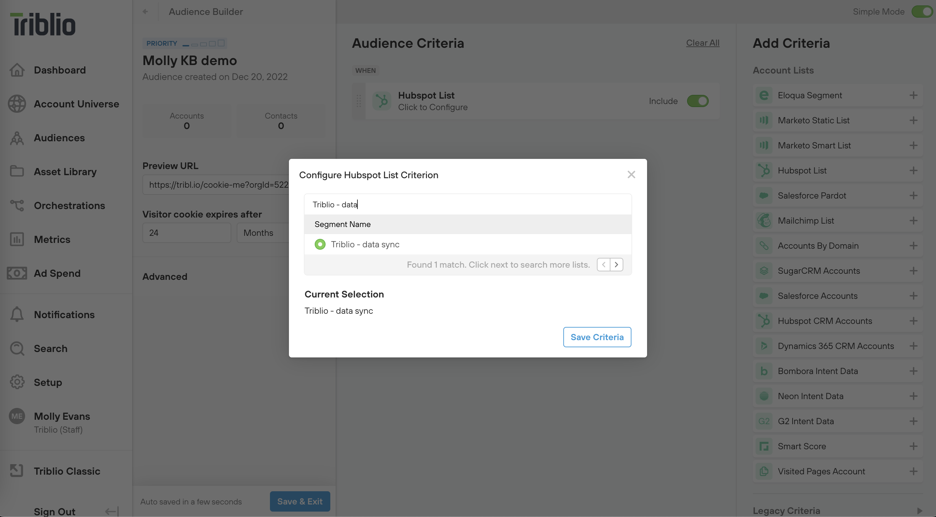This screenshot has height=517, width=936.
Task: Click the G2 Intent Data icon
Action: (x=764, y=421)
